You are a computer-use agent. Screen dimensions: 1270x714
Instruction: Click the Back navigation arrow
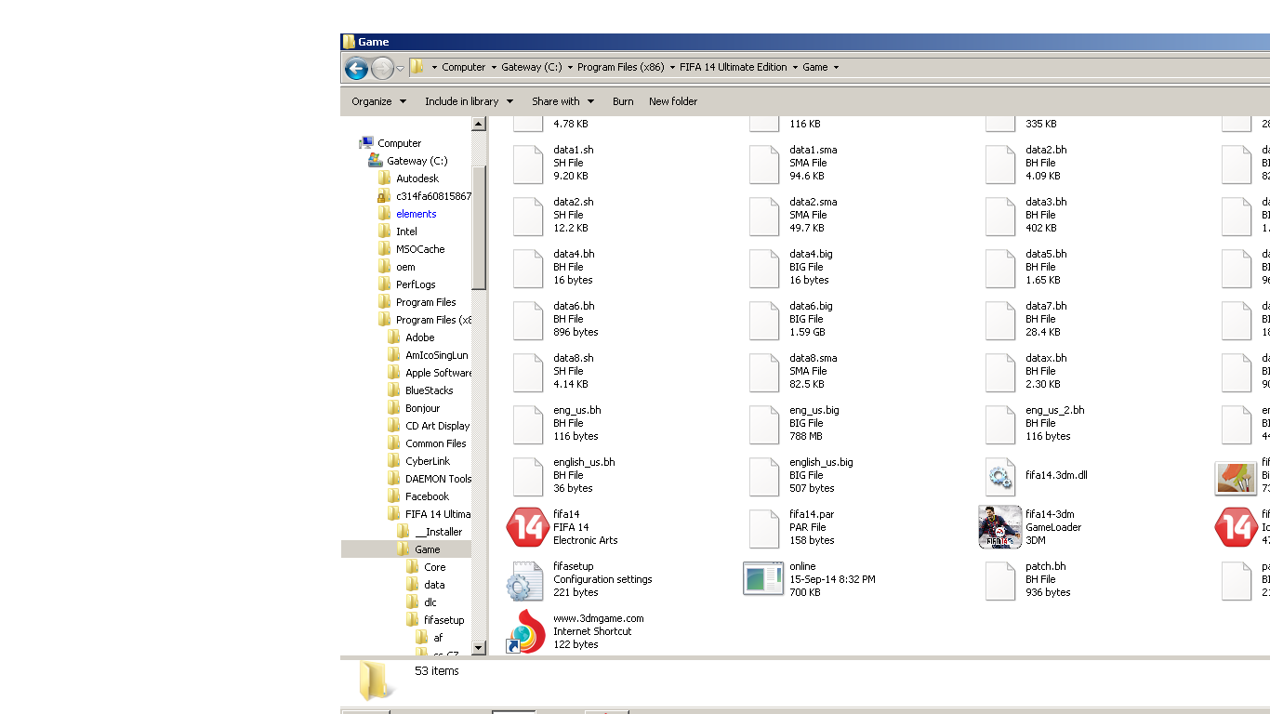click(x=356, y=68)
